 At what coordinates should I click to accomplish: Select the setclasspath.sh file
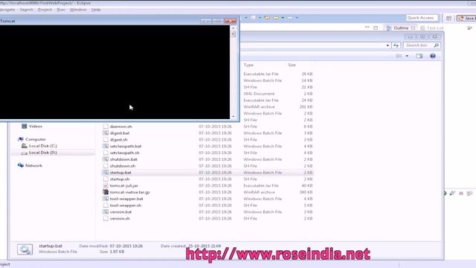124,153
